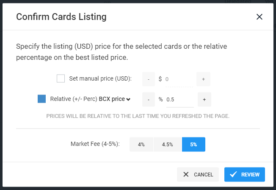Focus the manual USD price input field
This screenshot has height=190, width=276.
[x=179, y=79]
